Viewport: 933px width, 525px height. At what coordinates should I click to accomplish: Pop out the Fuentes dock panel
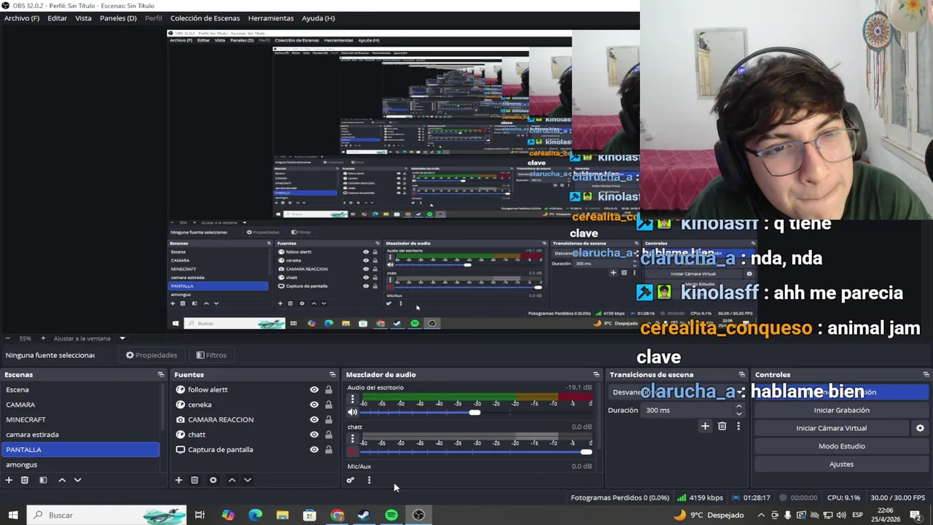click(x=332, y=375)
